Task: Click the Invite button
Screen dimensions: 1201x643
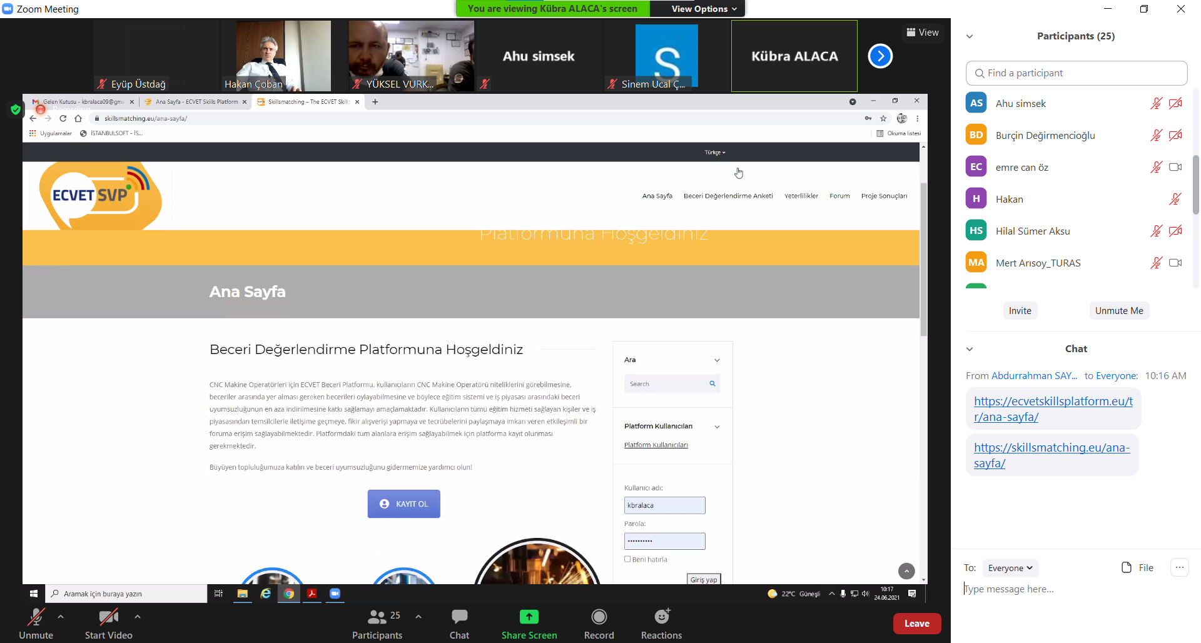Action: click(x=1020, y=311)
